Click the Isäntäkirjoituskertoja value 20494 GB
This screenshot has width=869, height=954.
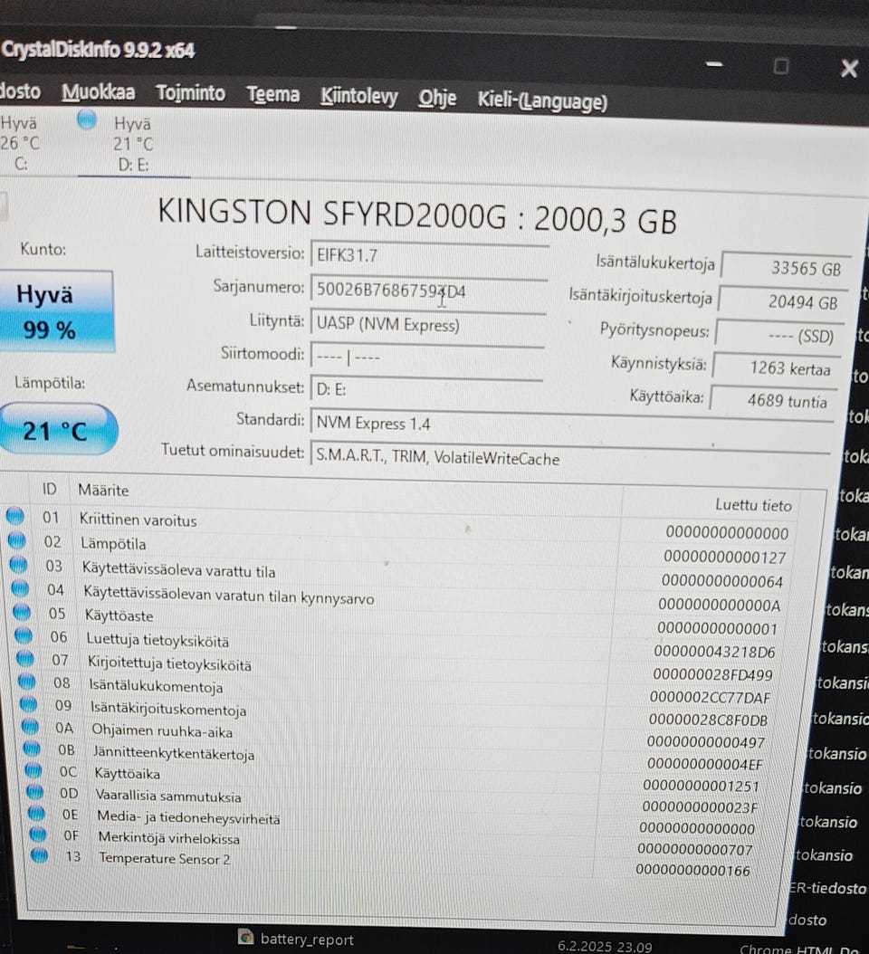point(782,301)
